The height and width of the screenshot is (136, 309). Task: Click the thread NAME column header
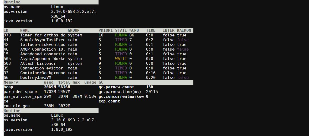(25, 30)
